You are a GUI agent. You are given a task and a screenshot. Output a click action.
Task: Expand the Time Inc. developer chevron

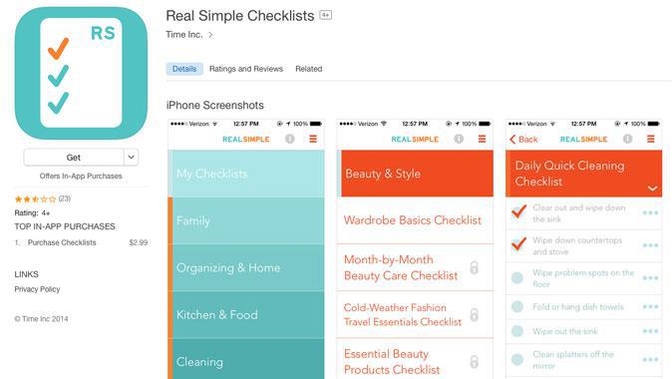pyautogui.click(x=210, y=35)
